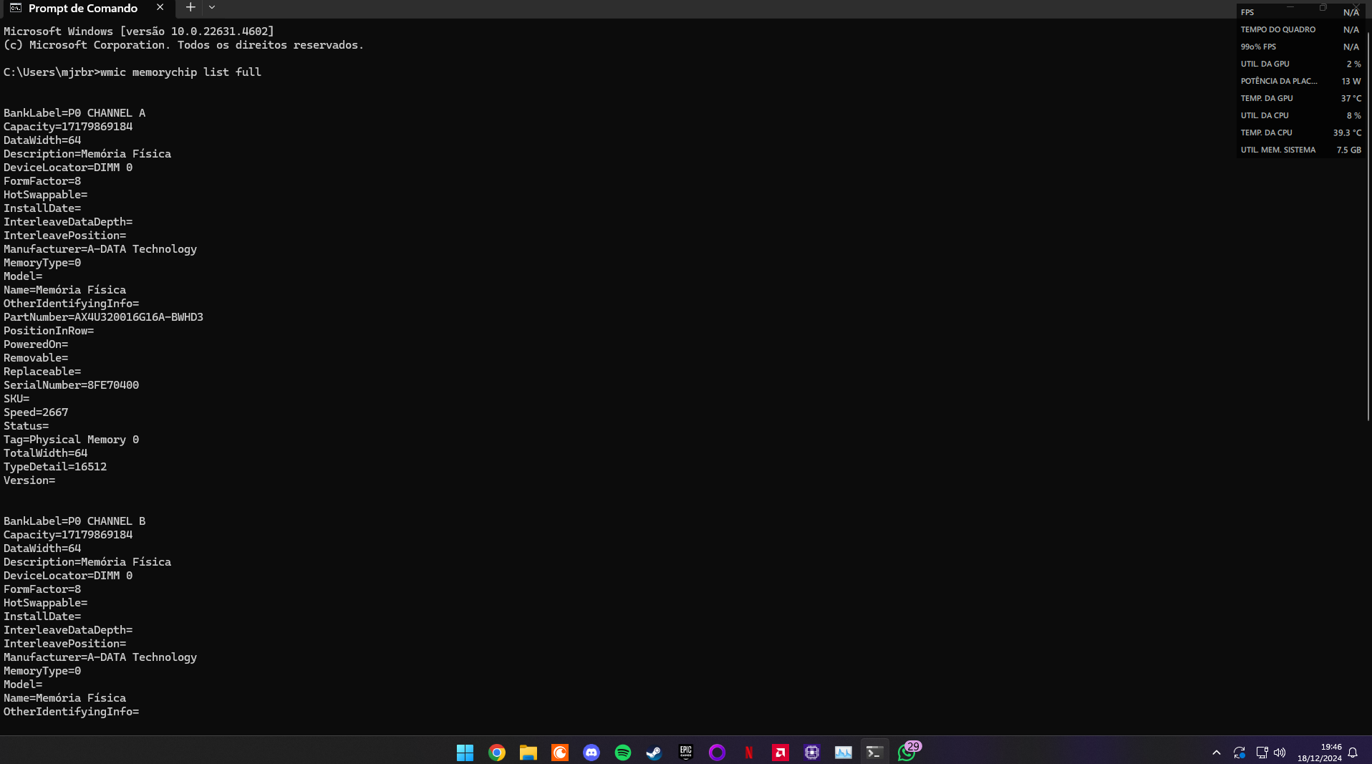The image size is (1372, 764).
Task: Launch Steam from the taskbar
Action: 654,753
